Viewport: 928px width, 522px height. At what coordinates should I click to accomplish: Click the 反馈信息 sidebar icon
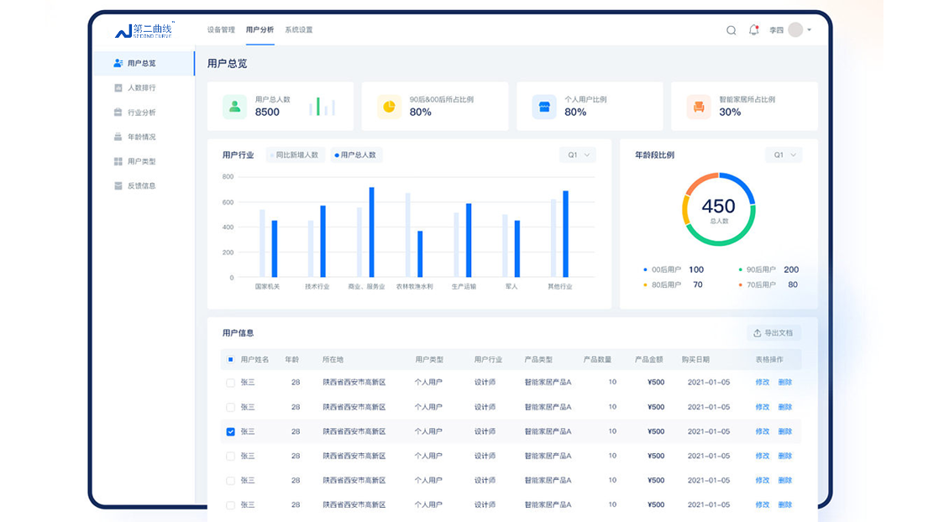(x=118, y=185)
